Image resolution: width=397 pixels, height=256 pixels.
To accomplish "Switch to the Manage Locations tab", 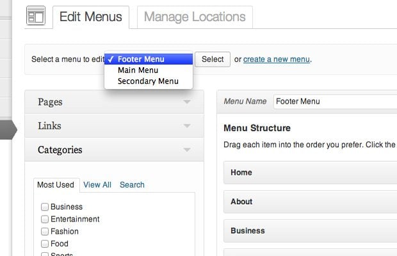I will 195,17.
